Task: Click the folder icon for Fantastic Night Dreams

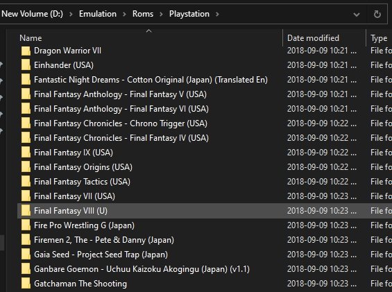Action: click(x=26, y=80)
